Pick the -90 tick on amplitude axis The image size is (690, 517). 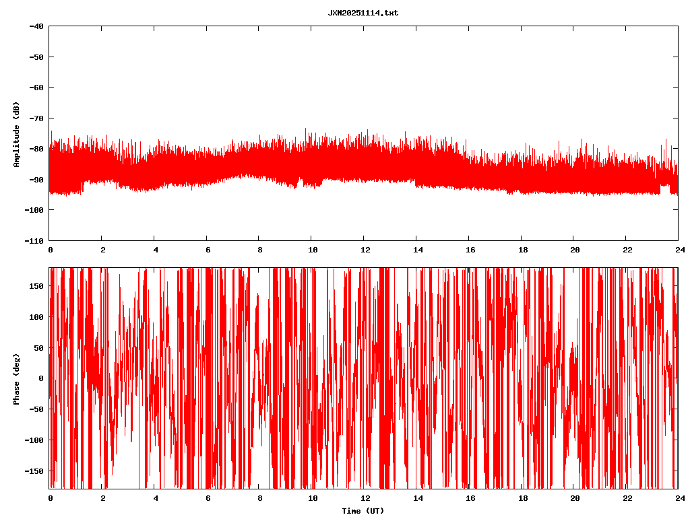pyautogui.click(x=36, y=179)
